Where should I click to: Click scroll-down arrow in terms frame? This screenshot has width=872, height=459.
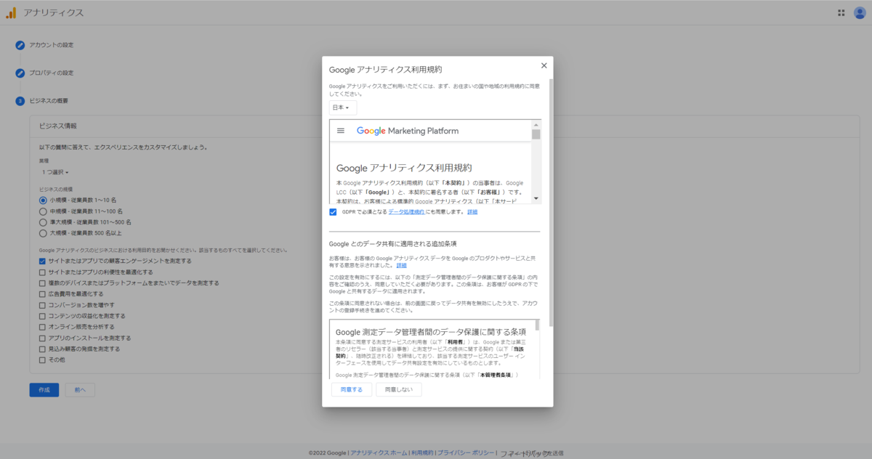536,198
